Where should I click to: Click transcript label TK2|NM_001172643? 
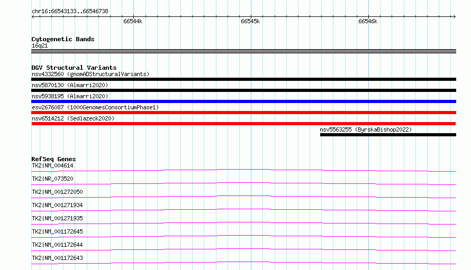[57, 258]
